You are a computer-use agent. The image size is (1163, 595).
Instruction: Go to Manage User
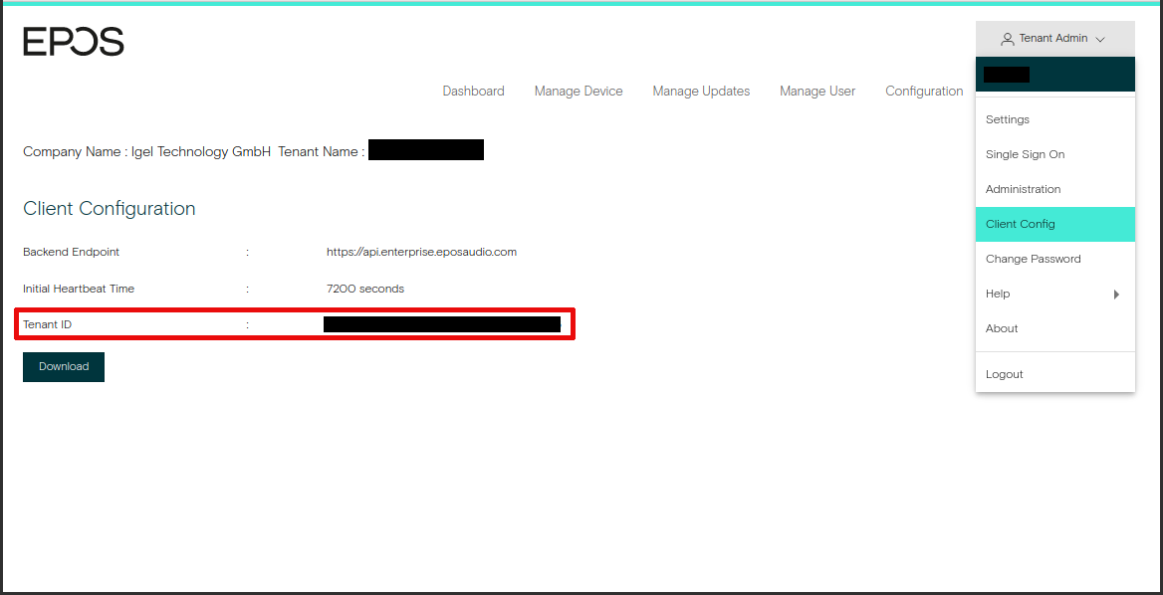tap(817, 91)
